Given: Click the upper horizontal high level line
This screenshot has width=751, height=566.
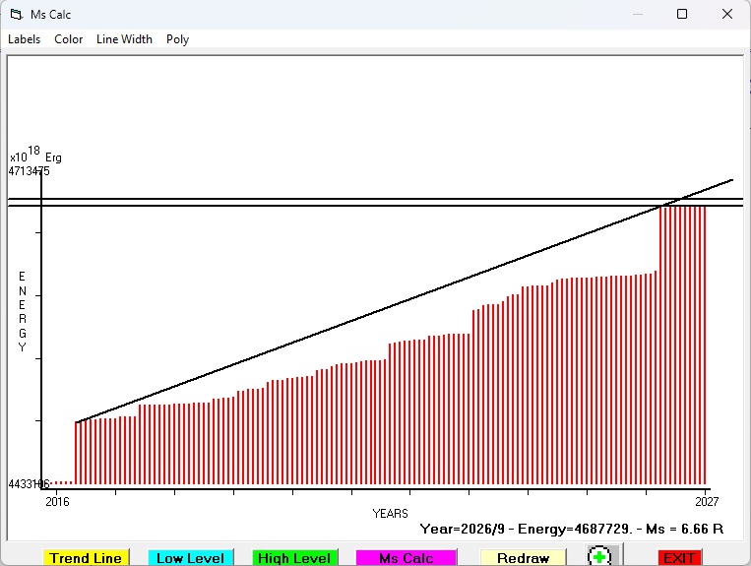Looking at the screenshot, I should [x=376, y=199].
